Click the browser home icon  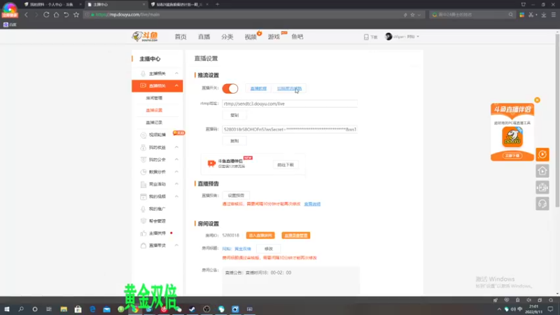point(56,15)
